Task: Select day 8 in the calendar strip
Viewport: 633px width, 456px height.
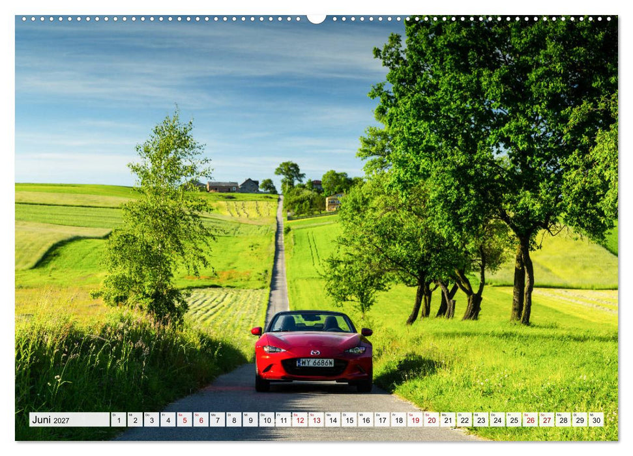Action: (234, 420)
